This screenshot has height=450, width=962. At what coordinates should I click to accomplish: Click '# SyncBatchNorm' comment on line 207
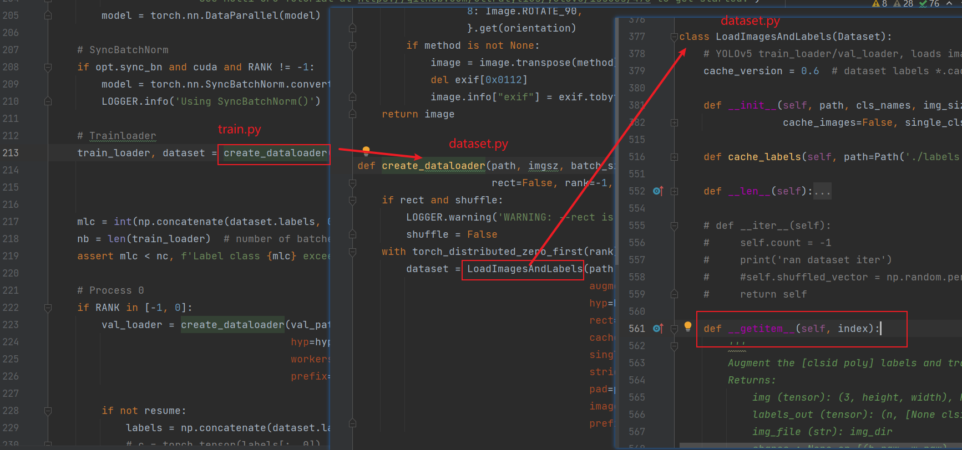tap(123, 50)
